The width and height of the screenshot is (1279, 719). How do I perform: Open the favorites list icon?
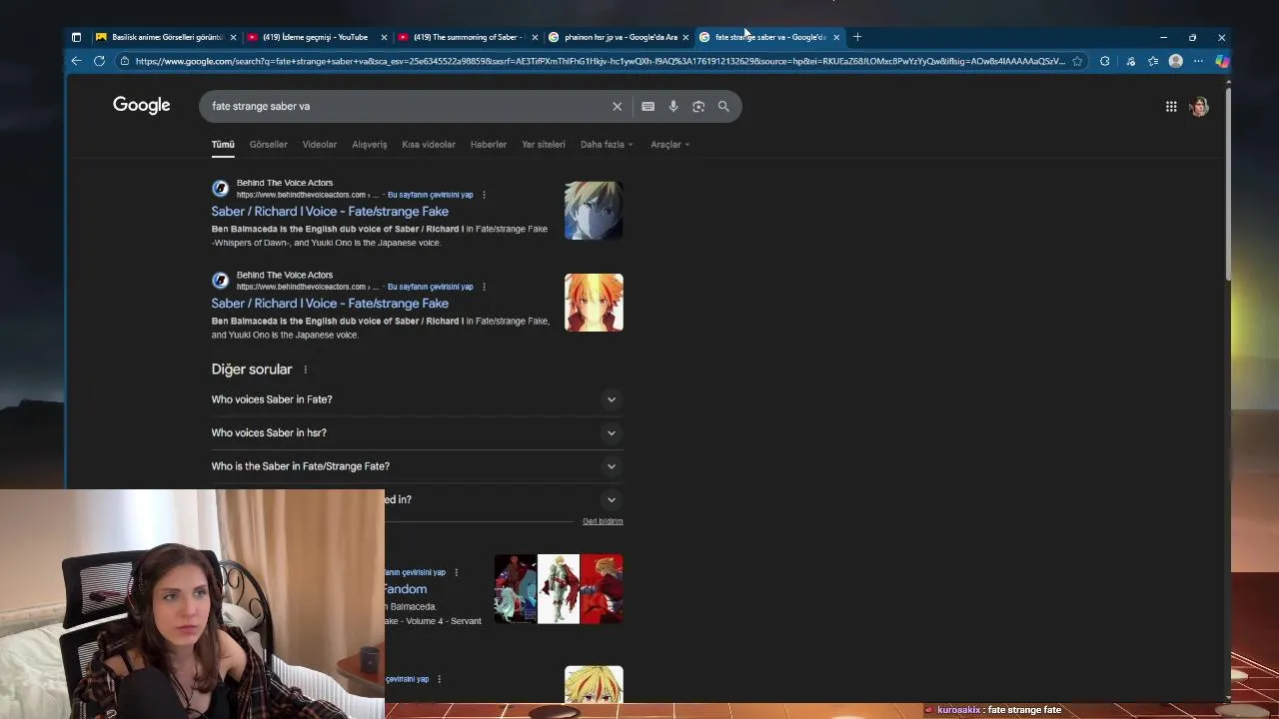[1153, 61]
